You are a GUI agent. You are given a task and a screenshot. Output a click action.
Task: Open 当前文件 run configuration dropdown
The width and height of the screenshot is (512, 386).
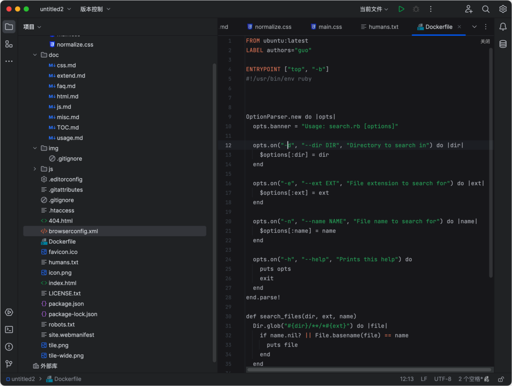pyautogui.click(x=374, y=9)
